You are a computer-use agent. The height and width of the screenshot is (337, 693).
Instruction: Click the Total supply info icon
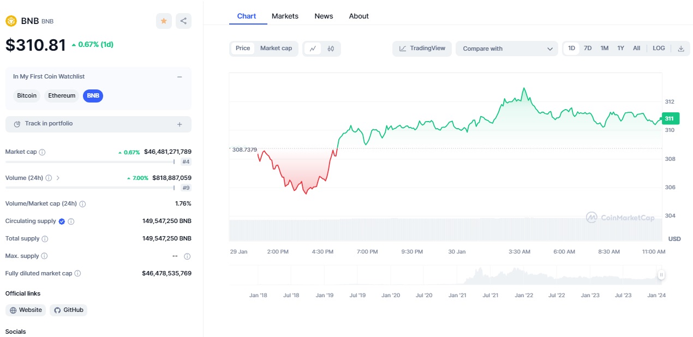pyautogui.click(x=45, y=239)
